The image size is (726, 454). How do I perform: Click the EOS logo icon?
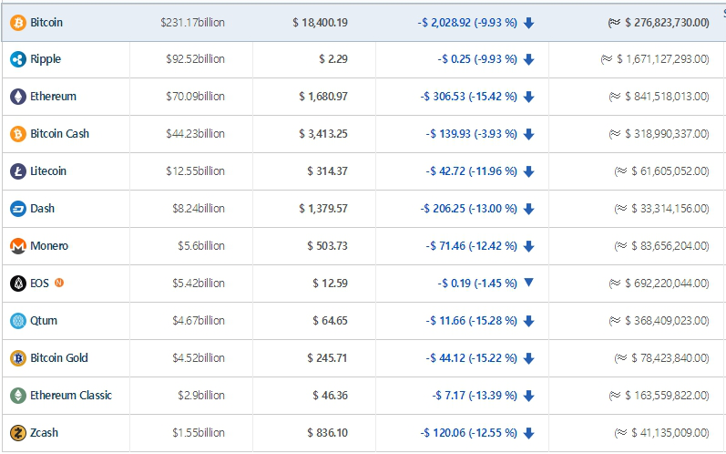[17, 284]
